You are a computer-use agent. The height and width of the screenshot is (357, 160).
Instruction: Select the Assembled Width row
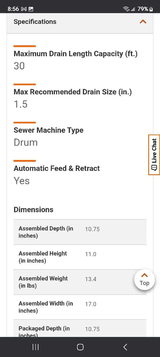(x=80, y=307)
